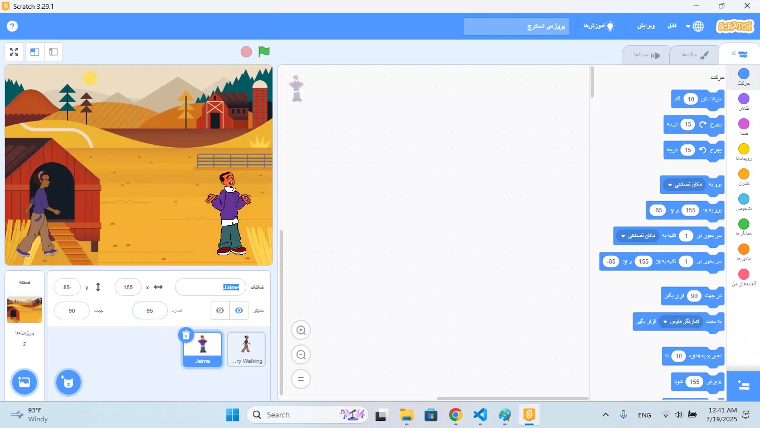Click the blocks palette vertical scrollbar
Screen dimensions: 760x428
pos(592,82)
